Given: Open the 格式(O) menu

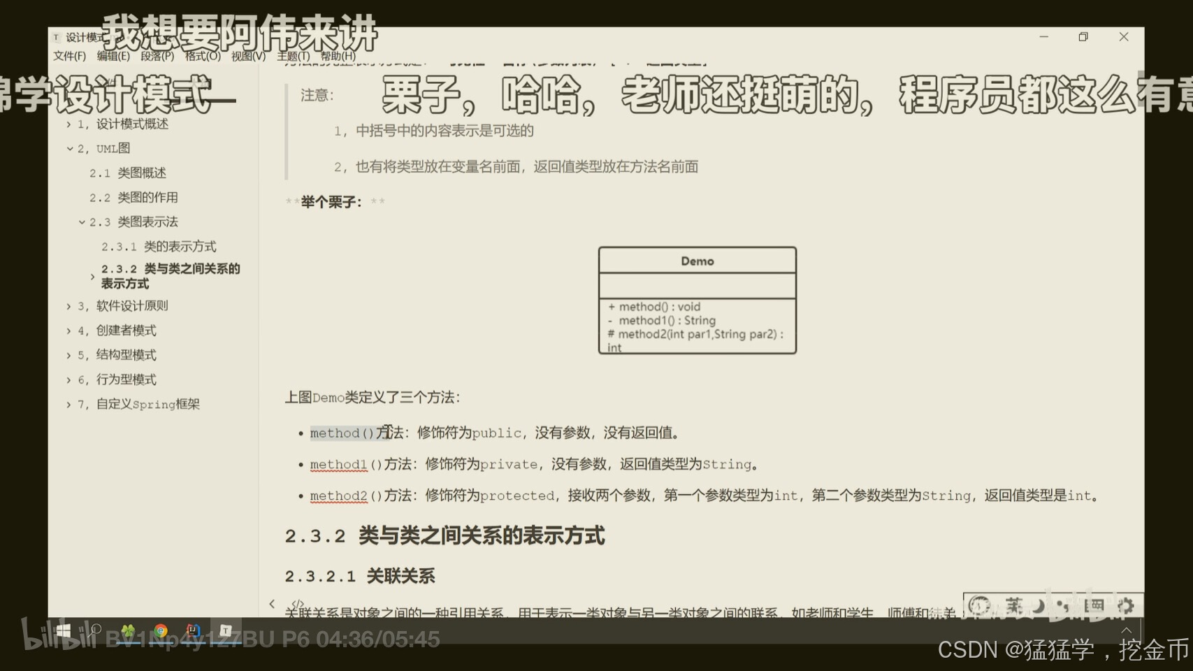Looking at the screenshot, I should [x=203, y=56].
